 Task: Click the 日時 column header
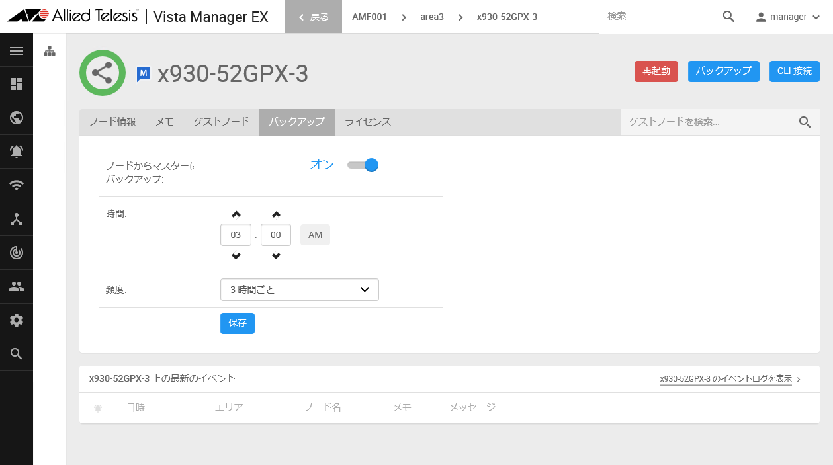click(x=135, y=407)
